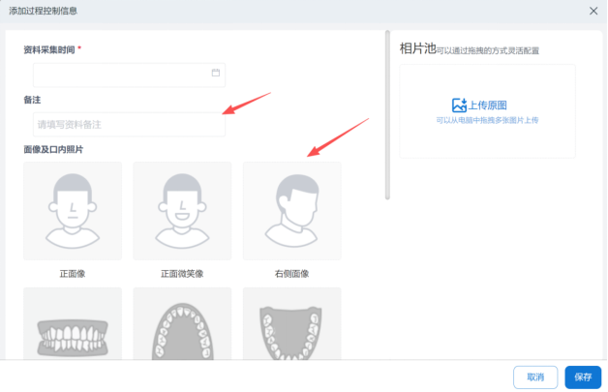
Task: Click the 右侧面像 caption label
Action: (291, 274)
